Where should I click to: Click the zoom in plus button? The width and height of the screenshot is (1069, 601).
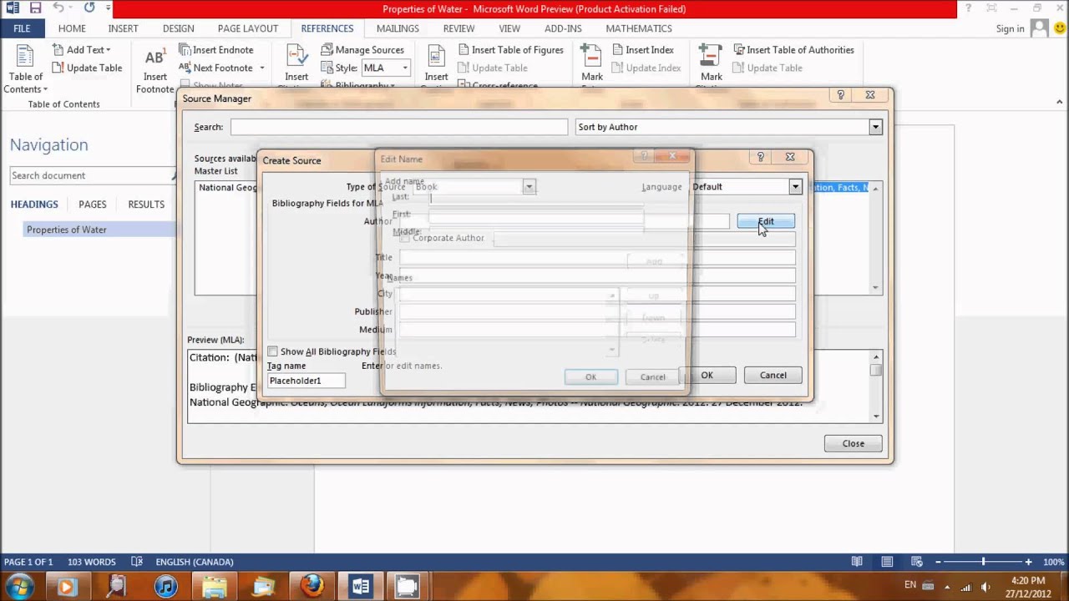tap(1028, 562)
